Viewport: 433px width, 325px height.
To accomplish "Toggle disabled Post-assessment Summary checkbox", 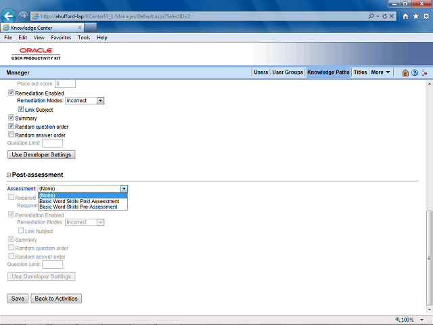I will pos(11,239).
